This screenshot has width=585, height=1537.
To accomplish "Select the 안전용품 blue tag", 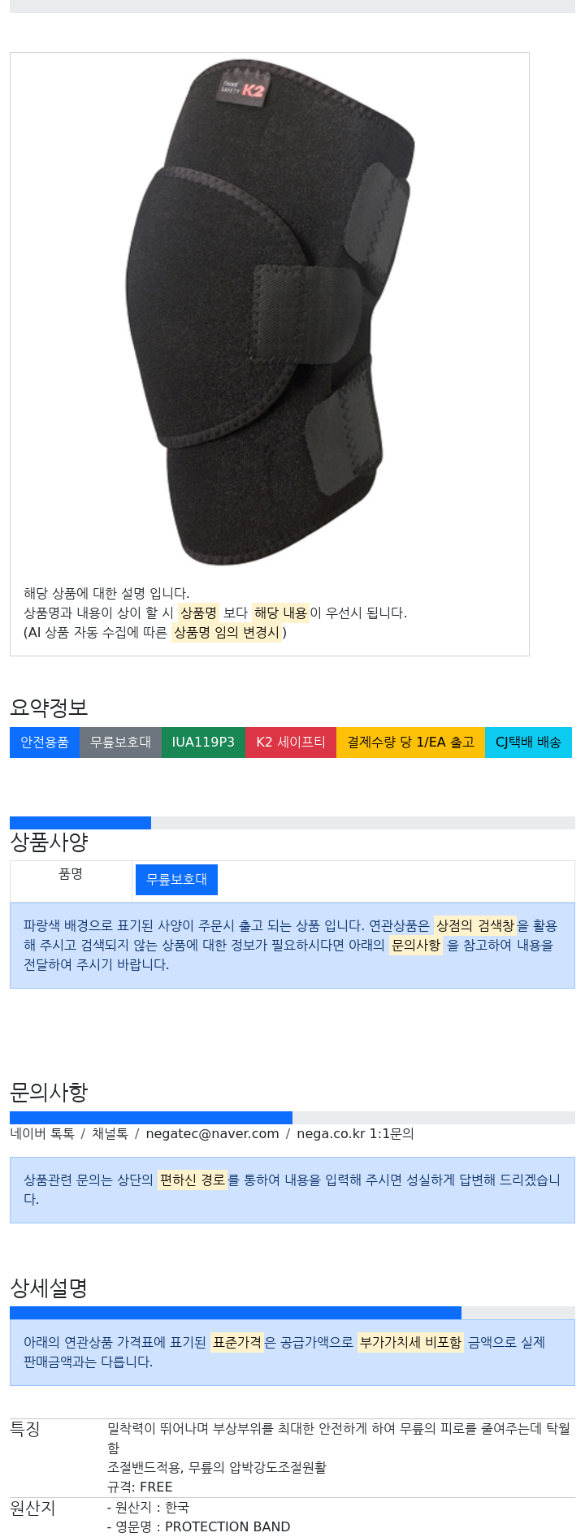I will [x=45, y=743].
